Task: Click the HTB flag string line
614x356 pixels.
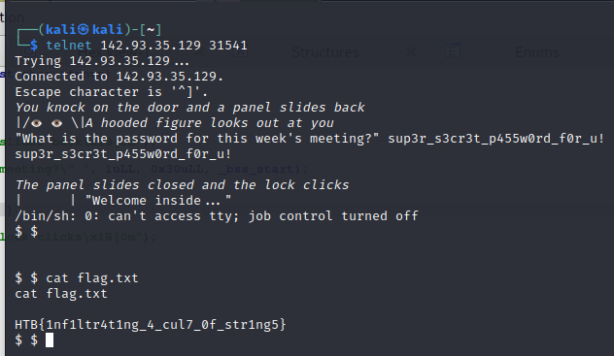Action: pyautogui.click(x=151, y=325)
